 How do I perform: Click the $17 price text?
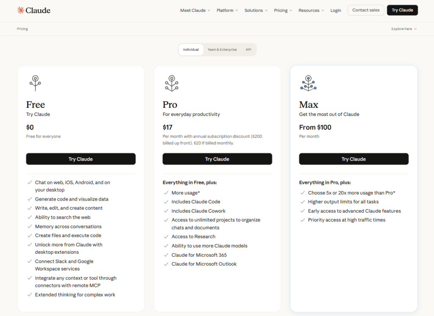coord(167,127)
